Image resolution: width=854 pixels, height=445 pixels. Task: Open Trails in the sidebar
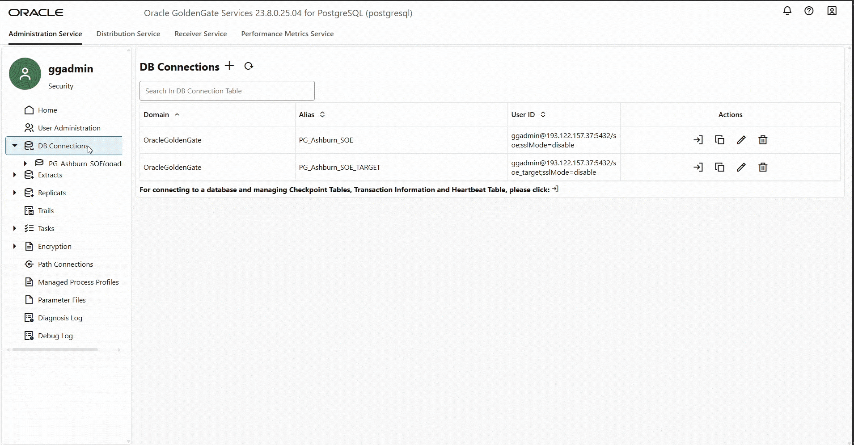pos(46,210)
